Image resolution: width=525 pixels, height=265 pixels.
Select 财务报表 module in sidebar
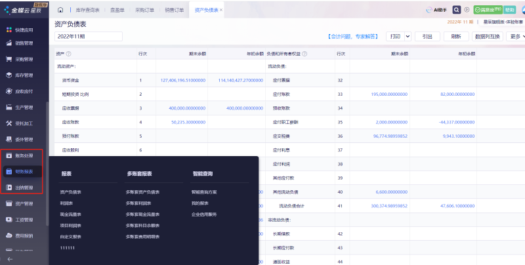click(x=22, y=172)
